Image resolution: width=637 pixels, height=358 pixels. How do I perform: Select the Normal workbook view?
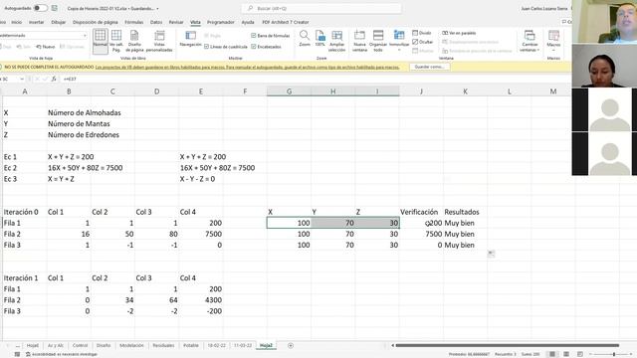[x=101, y=41]
